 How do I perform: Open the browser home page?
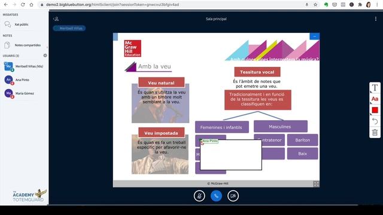pos(31,5)
